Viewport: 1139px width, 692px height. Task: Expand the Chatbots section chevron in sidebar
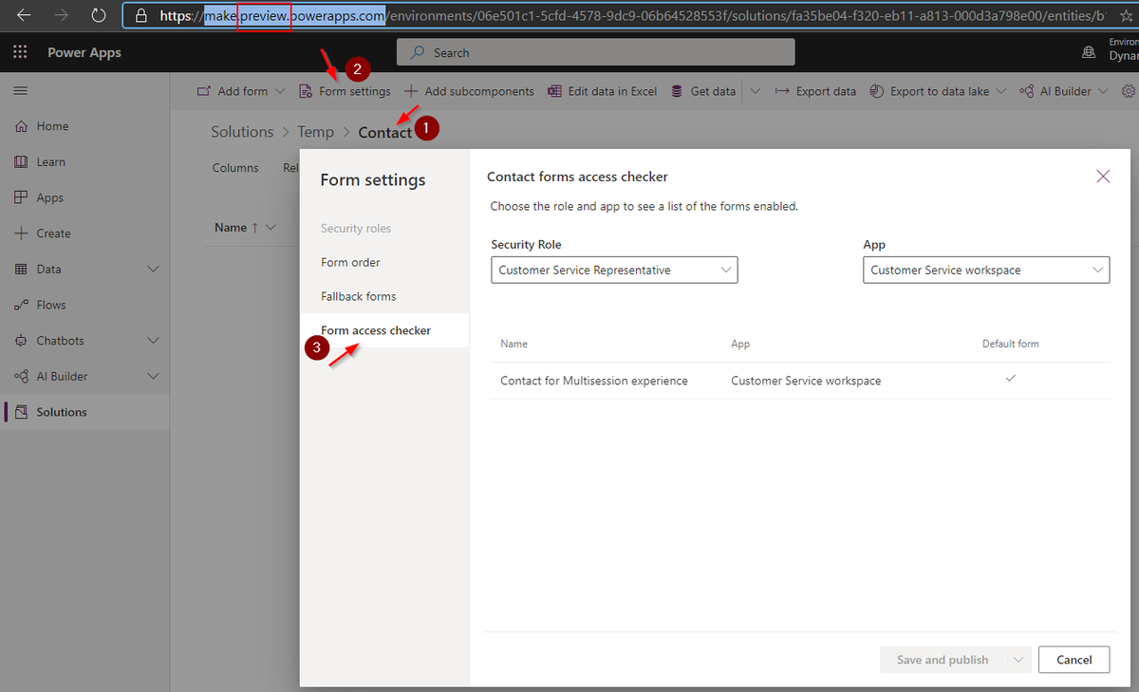click(x=154, y=341)
